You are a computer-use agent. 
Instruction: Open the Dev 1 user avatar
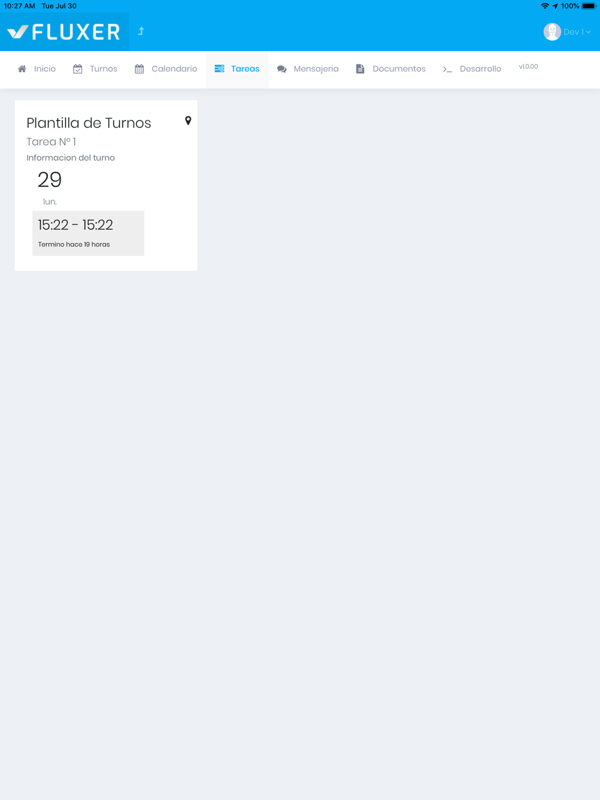552,32
